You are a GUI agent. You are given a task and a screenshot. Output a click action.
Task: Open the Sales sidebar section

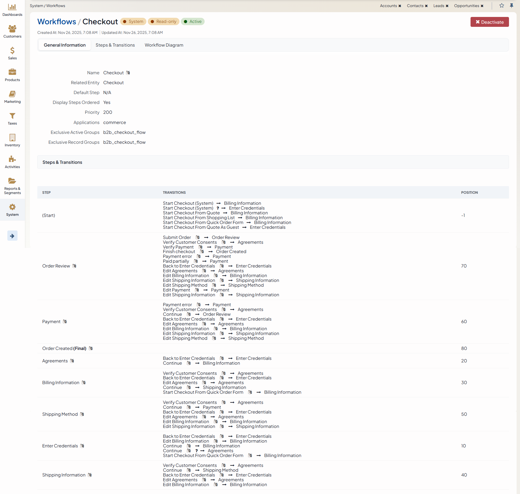12,53
